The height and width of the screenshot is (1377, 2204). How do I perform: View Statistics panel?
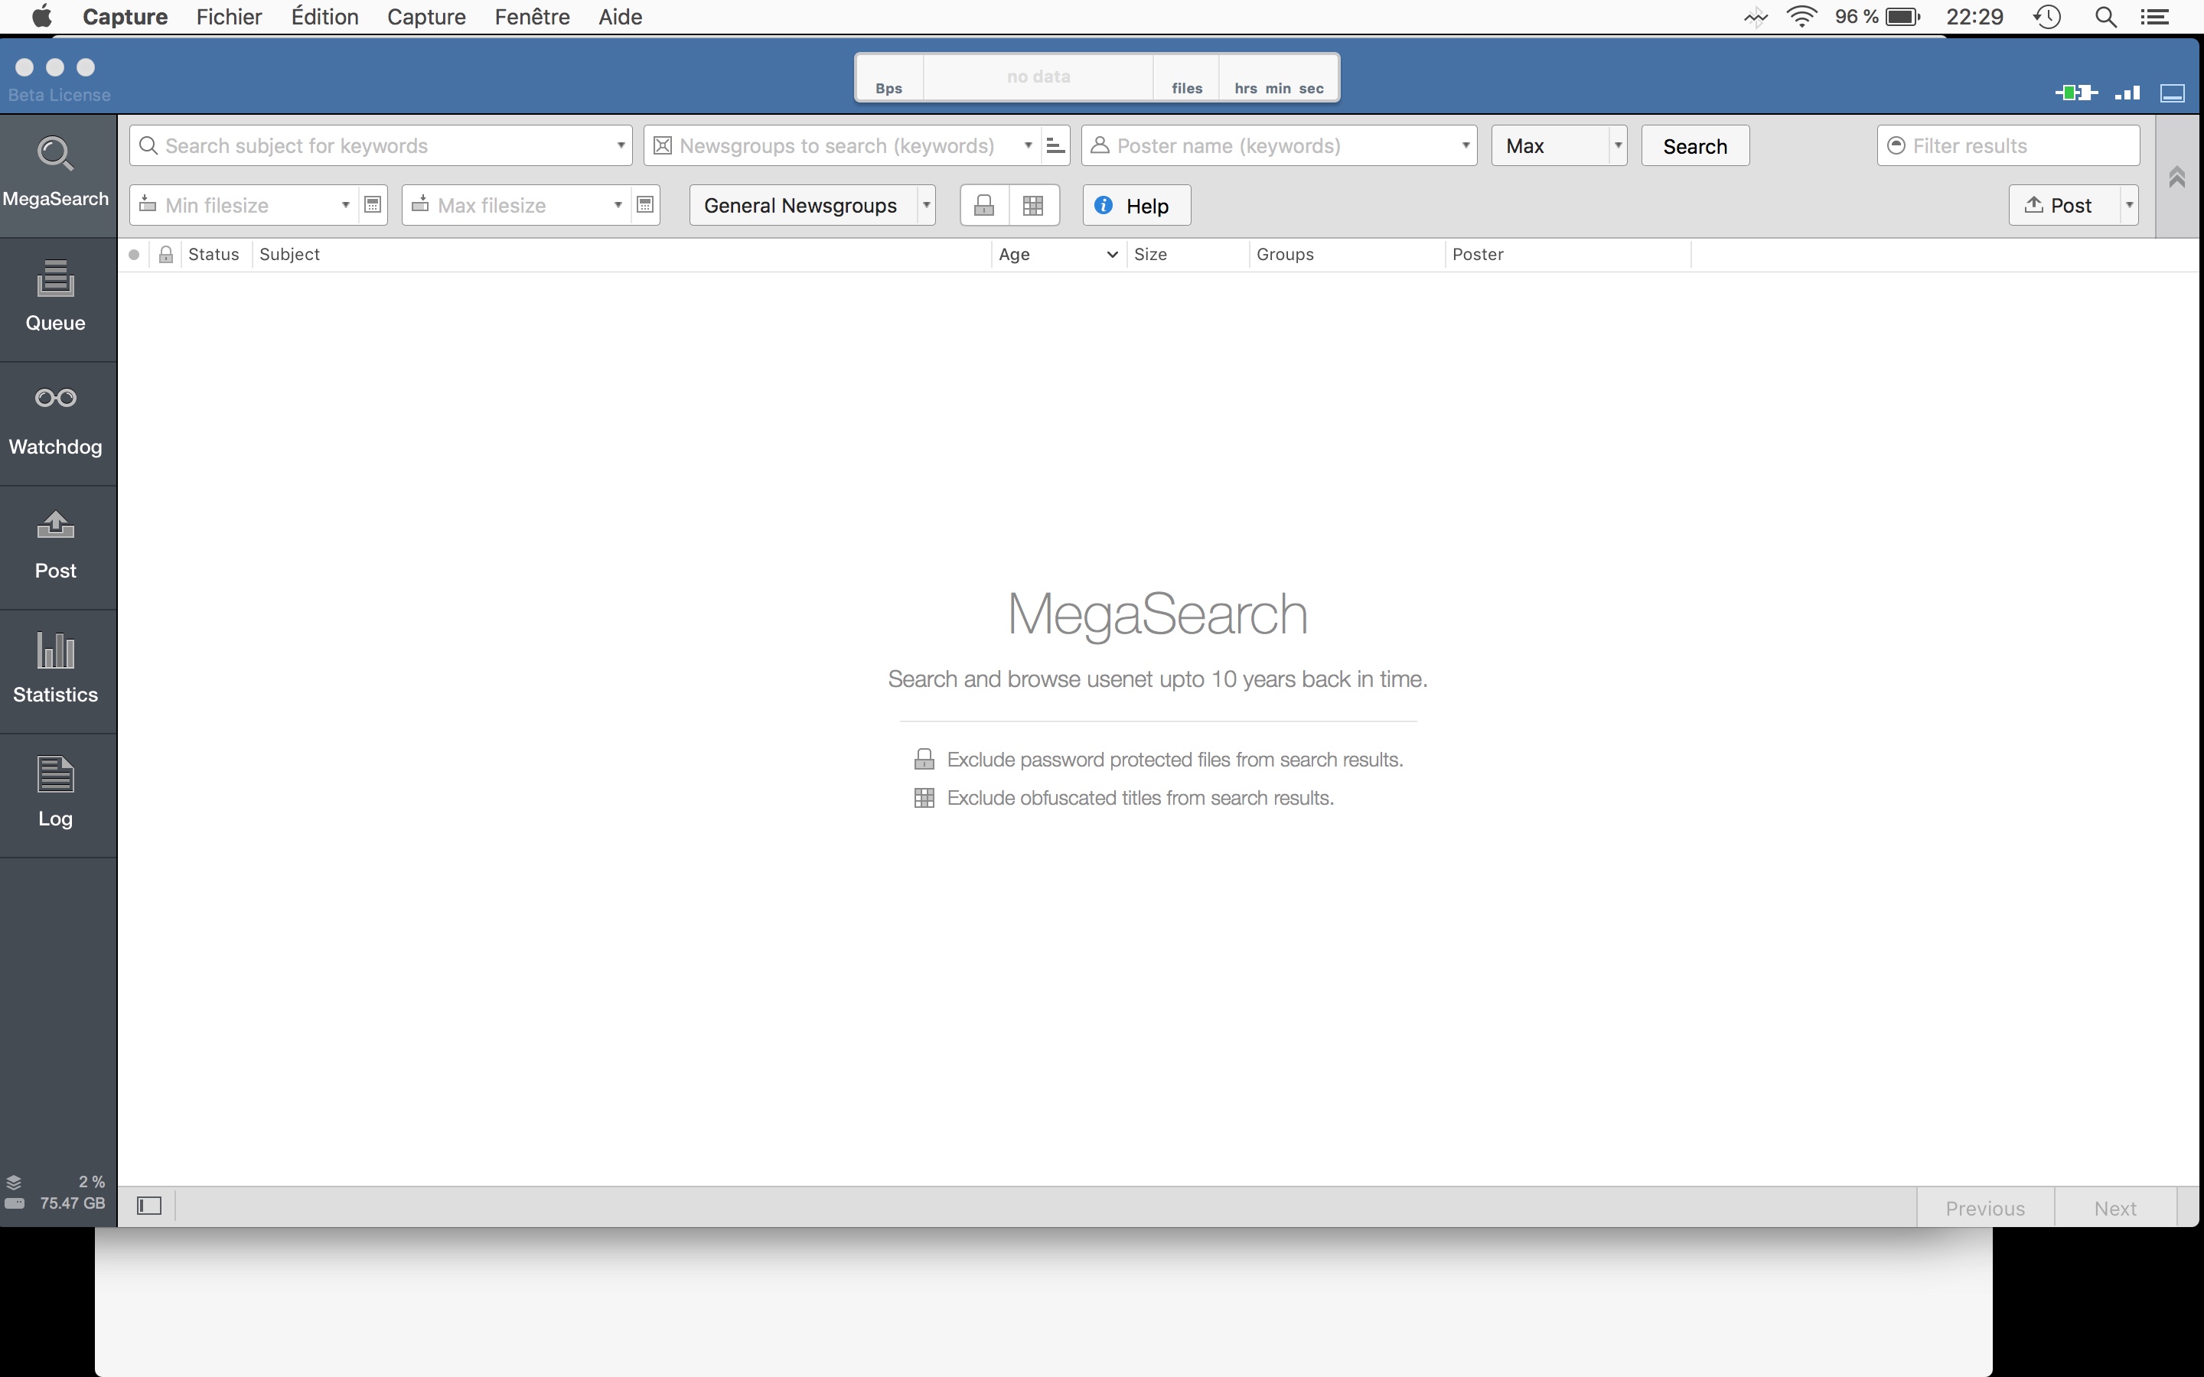[x=56, y=666]
